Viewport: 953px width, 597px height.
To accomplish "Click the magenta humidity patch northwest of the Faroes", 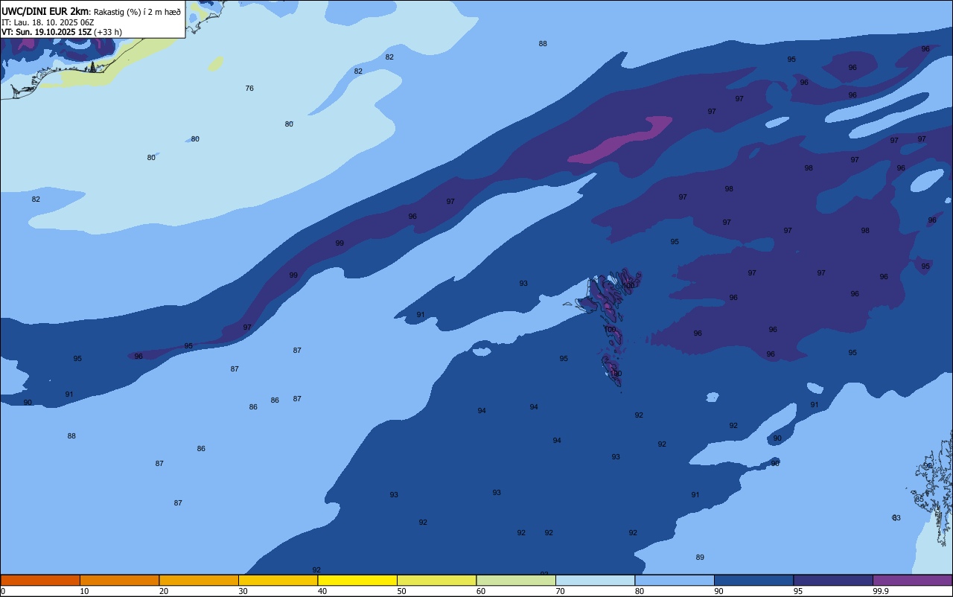I will (x=620, y=139).
